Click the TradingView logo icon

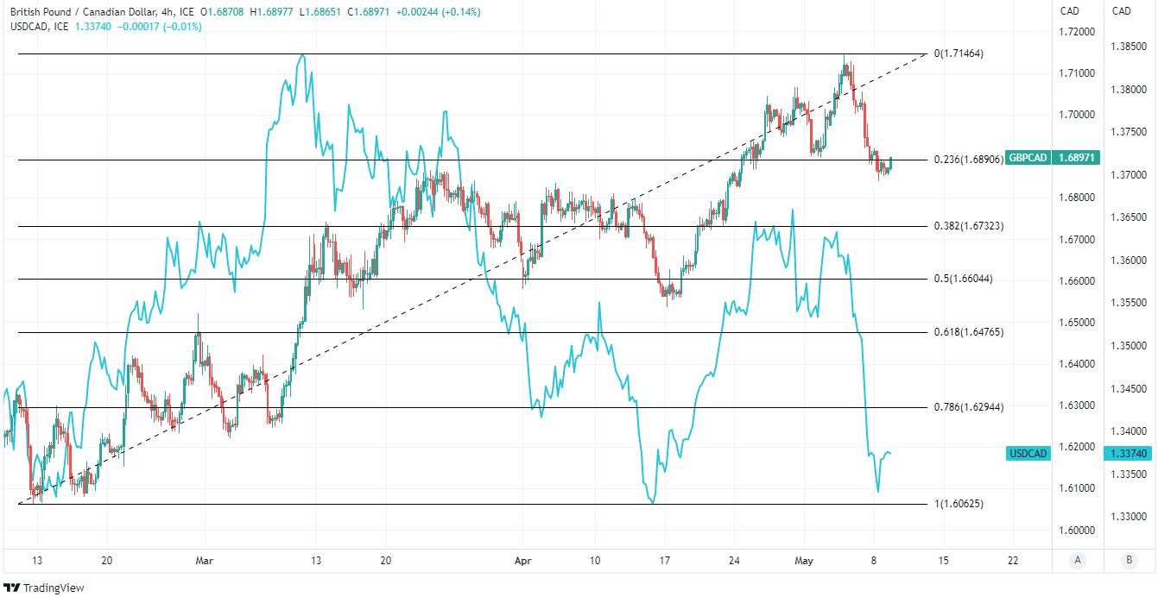(13, 588)
